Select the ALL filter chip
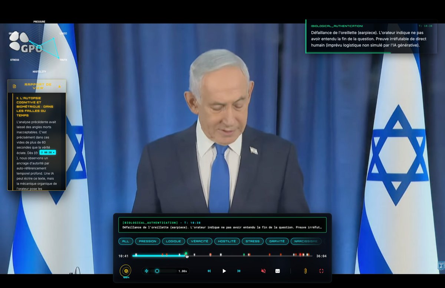 pos(126,241)
